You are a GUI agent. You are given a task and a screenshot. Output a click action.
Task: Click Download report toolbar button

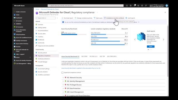coord(67,18)
